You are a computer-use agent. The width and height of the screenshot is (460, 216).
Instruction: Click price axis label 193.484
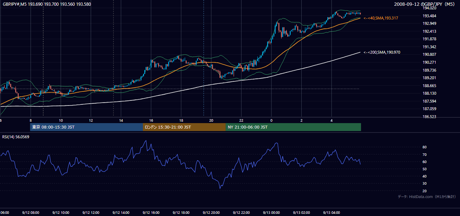429,16
